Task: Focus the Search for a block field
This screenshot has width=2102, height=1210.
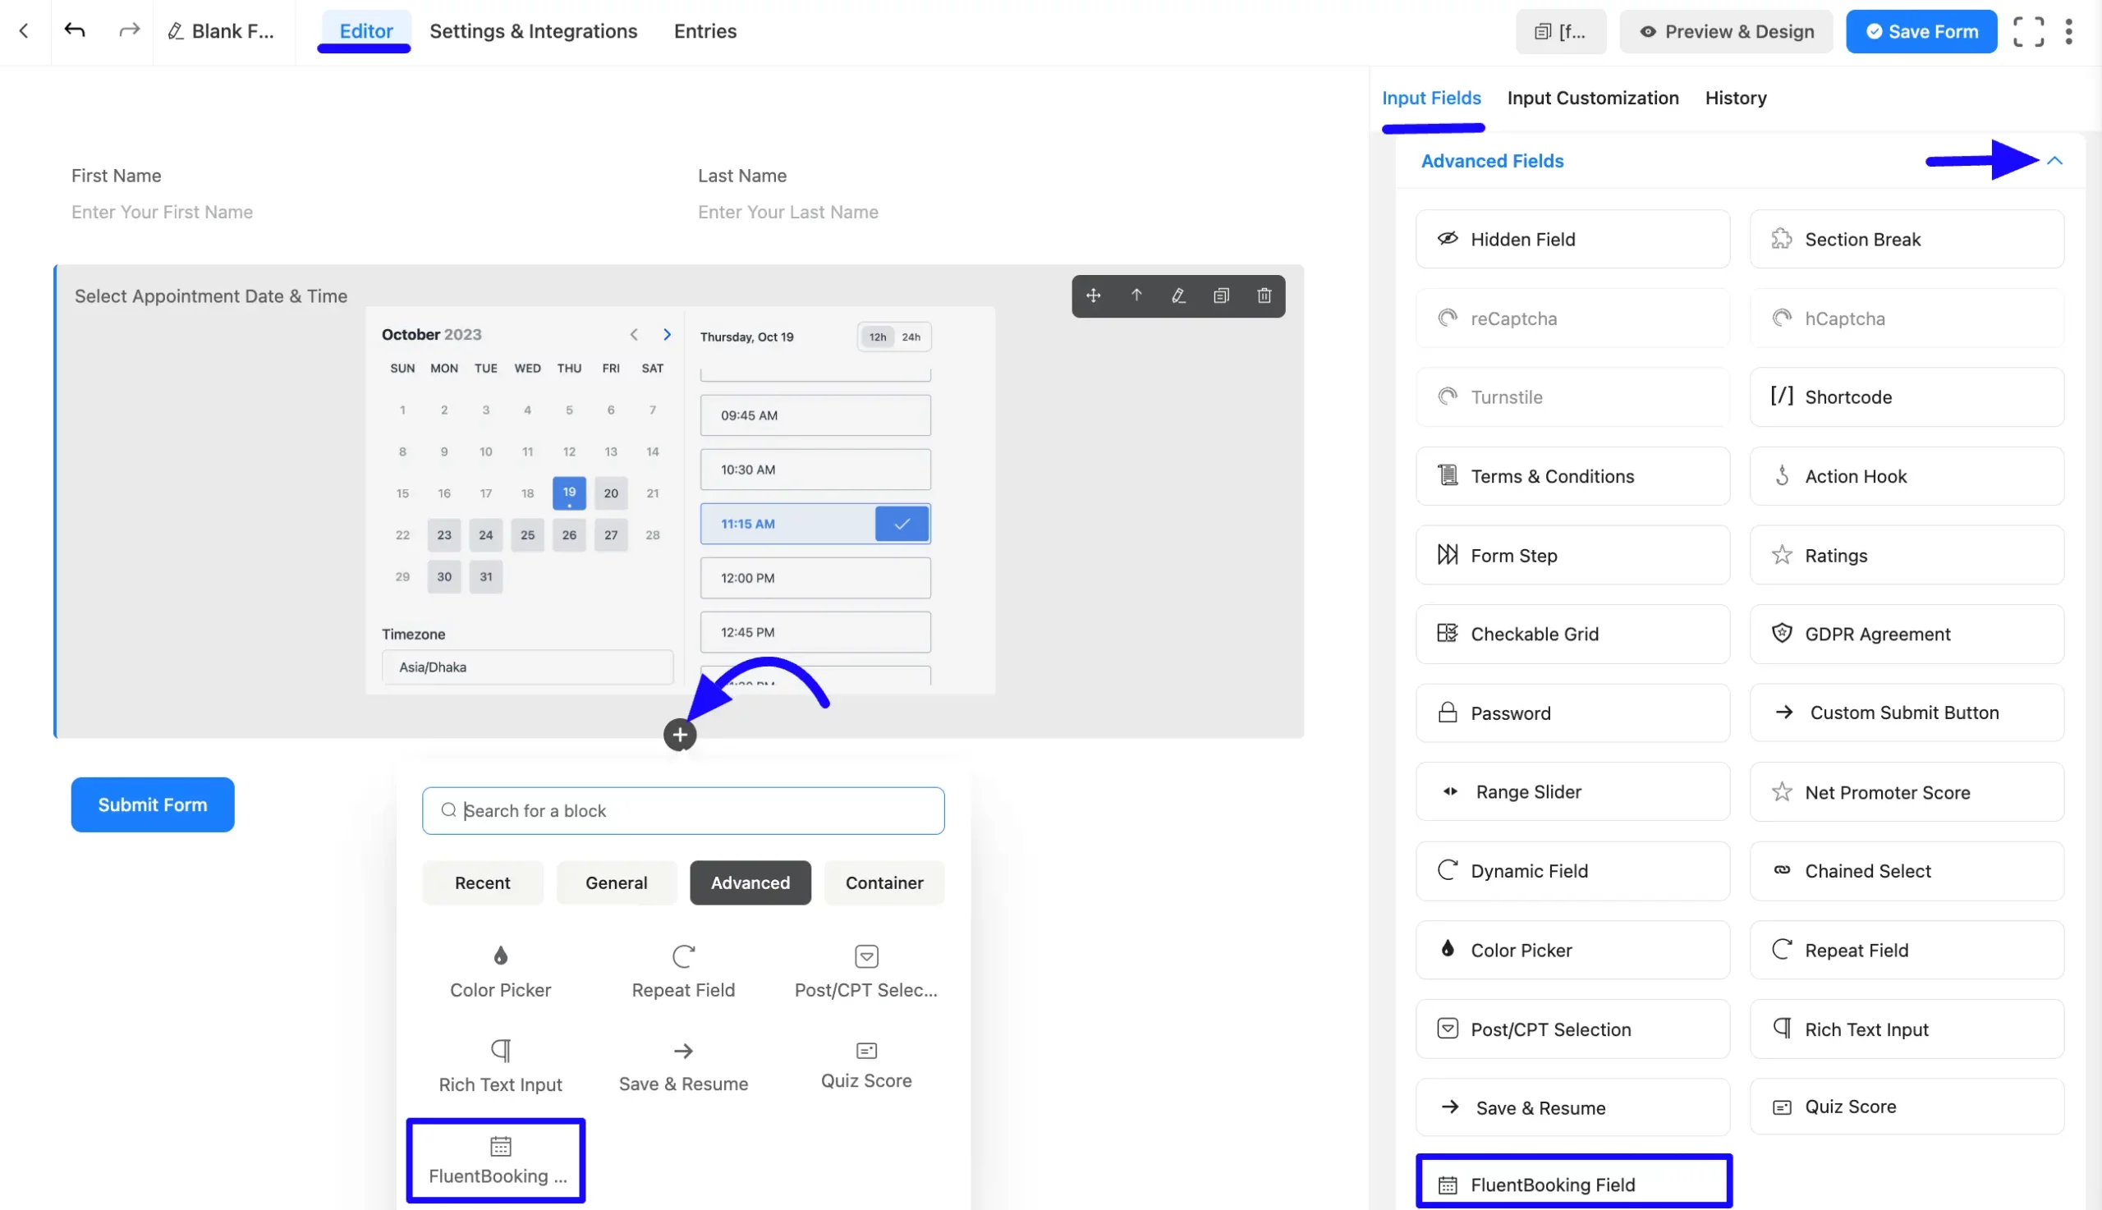Action: click(x=683, y=810)
